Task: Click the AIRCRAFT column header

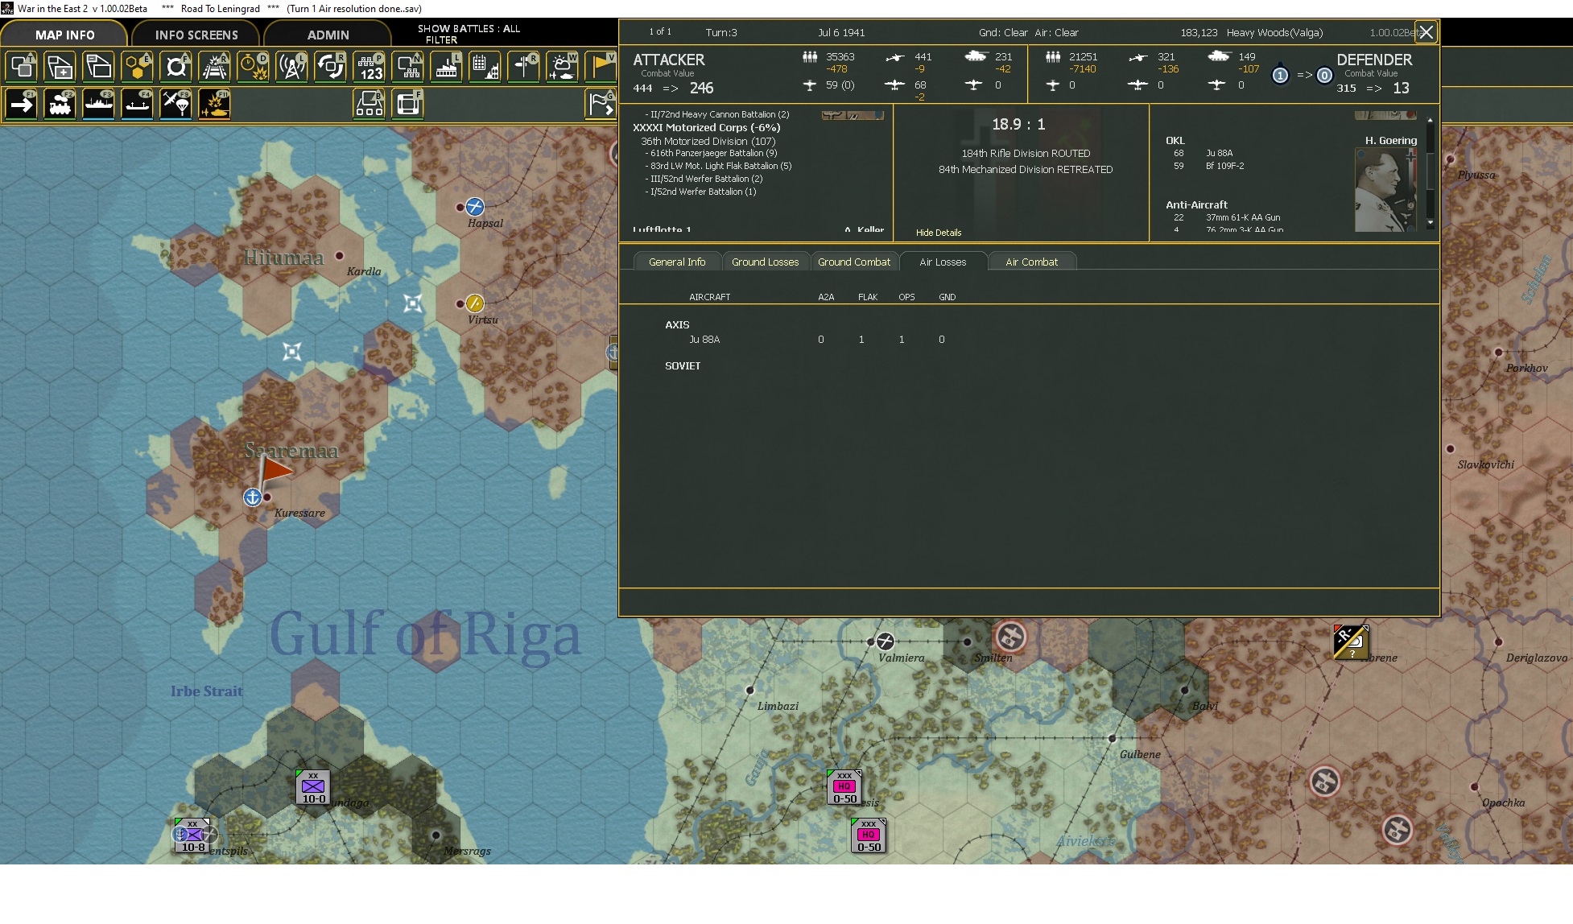Action: 709,297
